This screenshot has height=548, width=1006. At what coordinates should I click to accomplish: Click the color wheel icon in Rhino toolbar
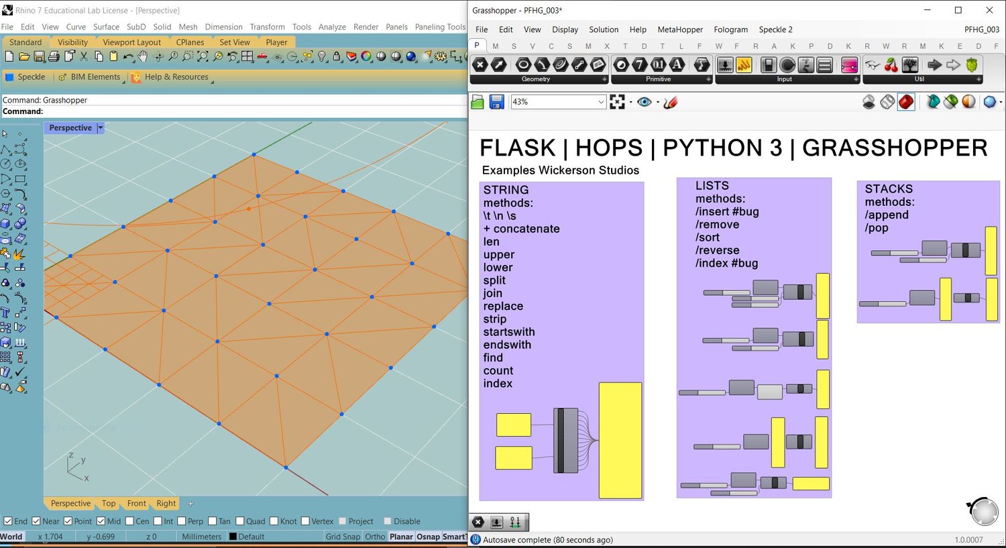366,57
